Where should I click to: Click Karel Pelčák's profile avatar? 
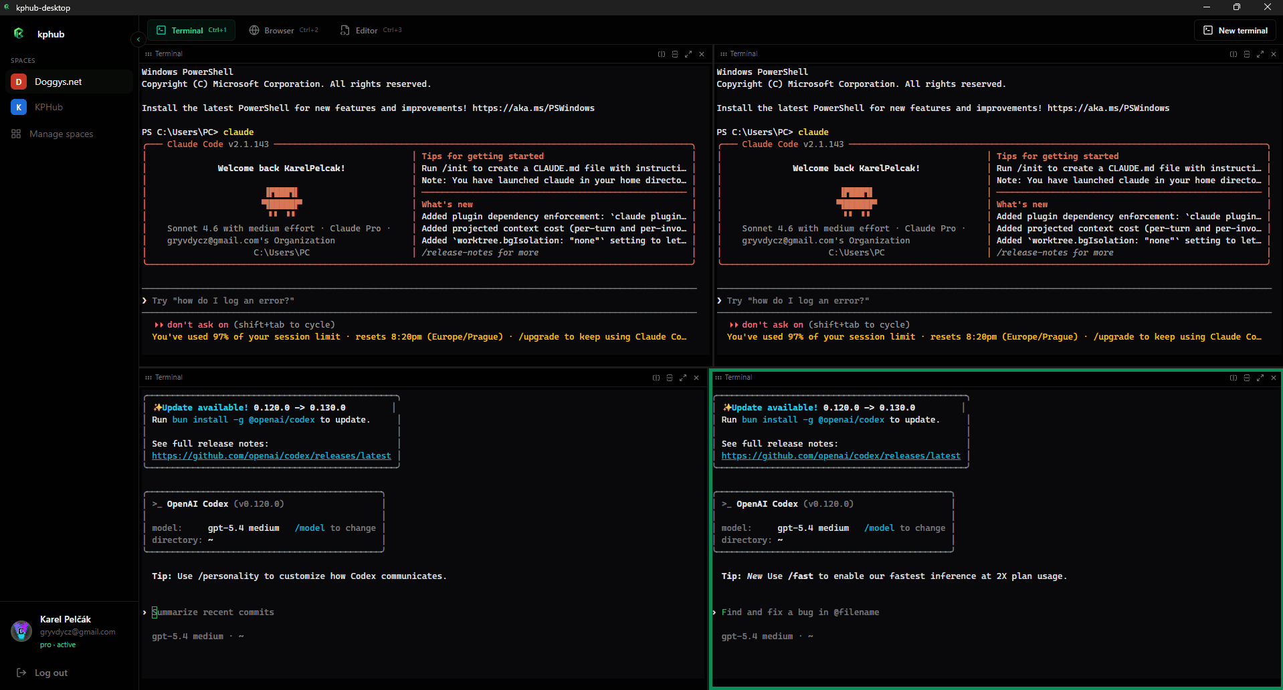pyautogui.click(x=21, y=630)
